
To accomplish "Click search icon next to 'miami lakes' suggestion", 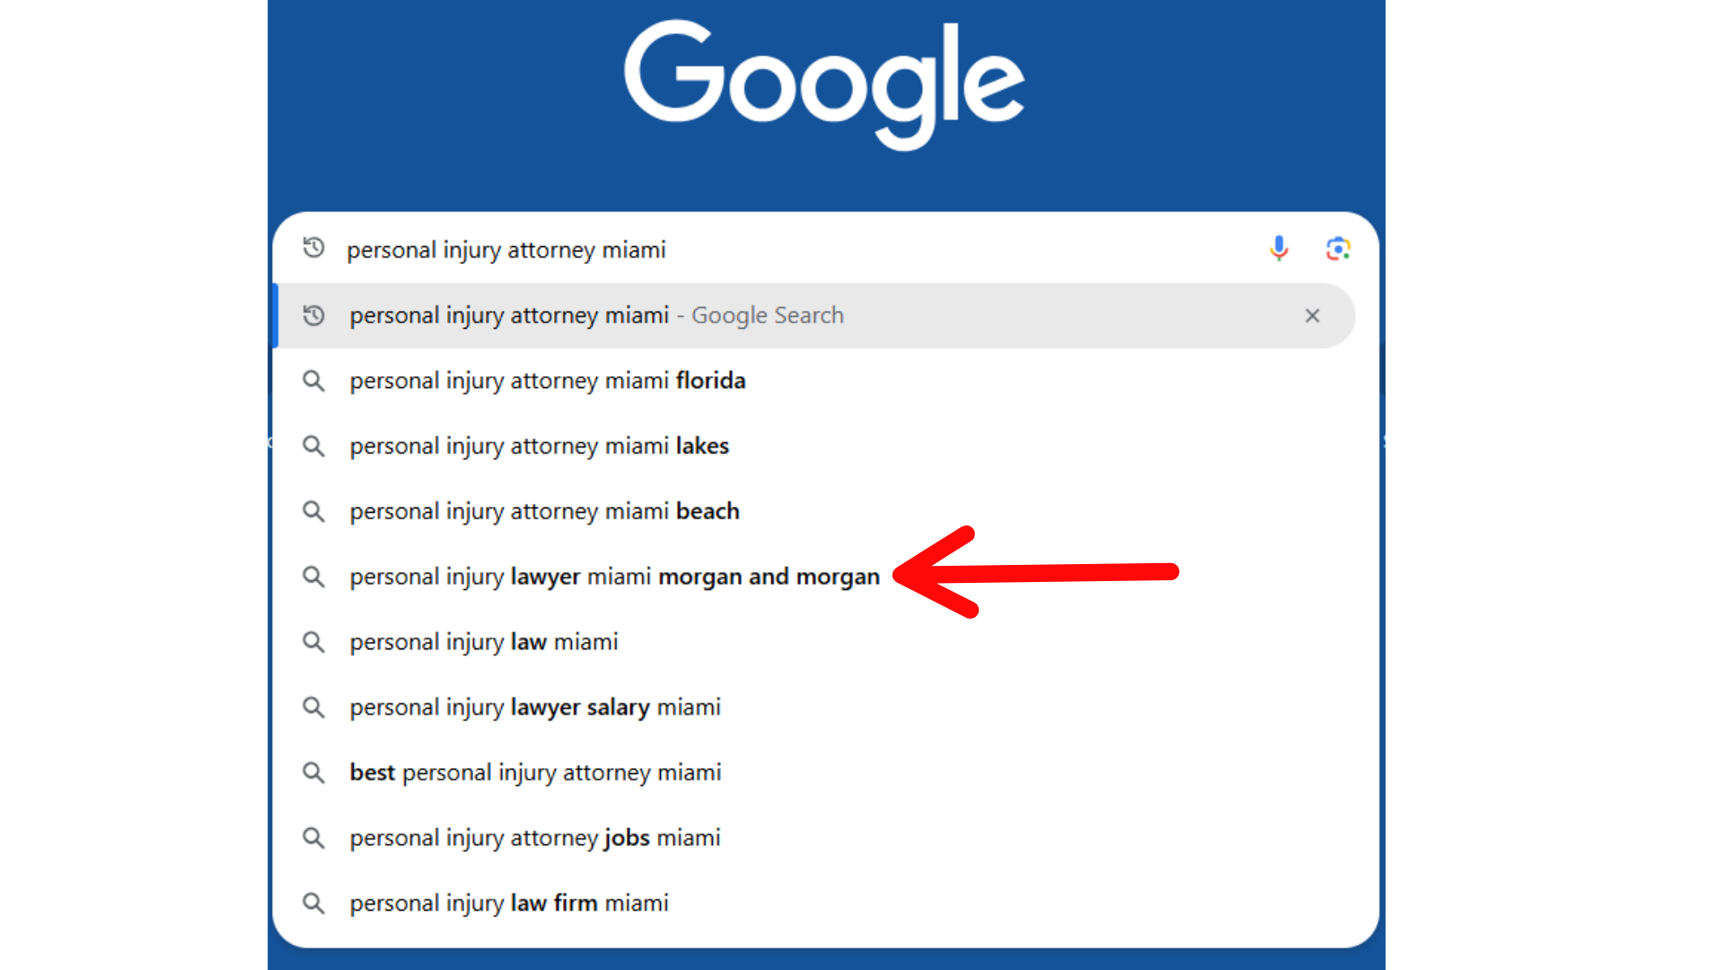I will (313, 446).
